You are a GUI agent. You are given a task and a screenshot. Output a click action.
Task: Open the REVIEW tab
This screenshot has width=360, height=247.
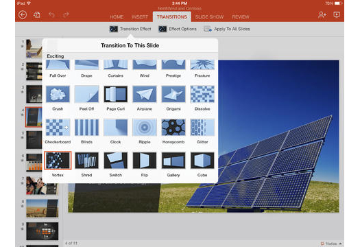(241, 17)
